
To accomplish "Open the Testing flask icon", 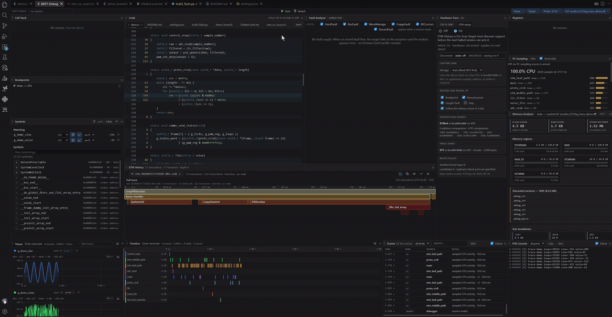I will tap(5, 57).
